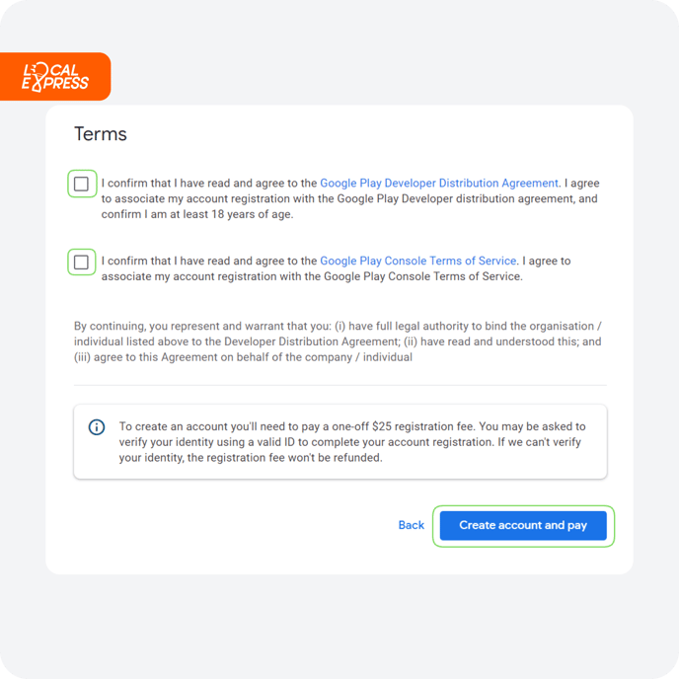Click the 'verify your identity using a valid ID' line
Viewport: 679px width, 679px height.
[x=350, y=442]
